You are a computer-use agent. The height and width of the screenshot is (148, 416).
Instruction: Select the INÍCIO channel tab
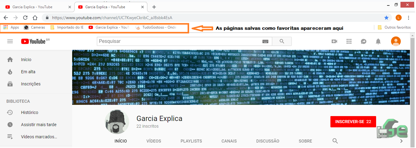(x=121, y=141)
